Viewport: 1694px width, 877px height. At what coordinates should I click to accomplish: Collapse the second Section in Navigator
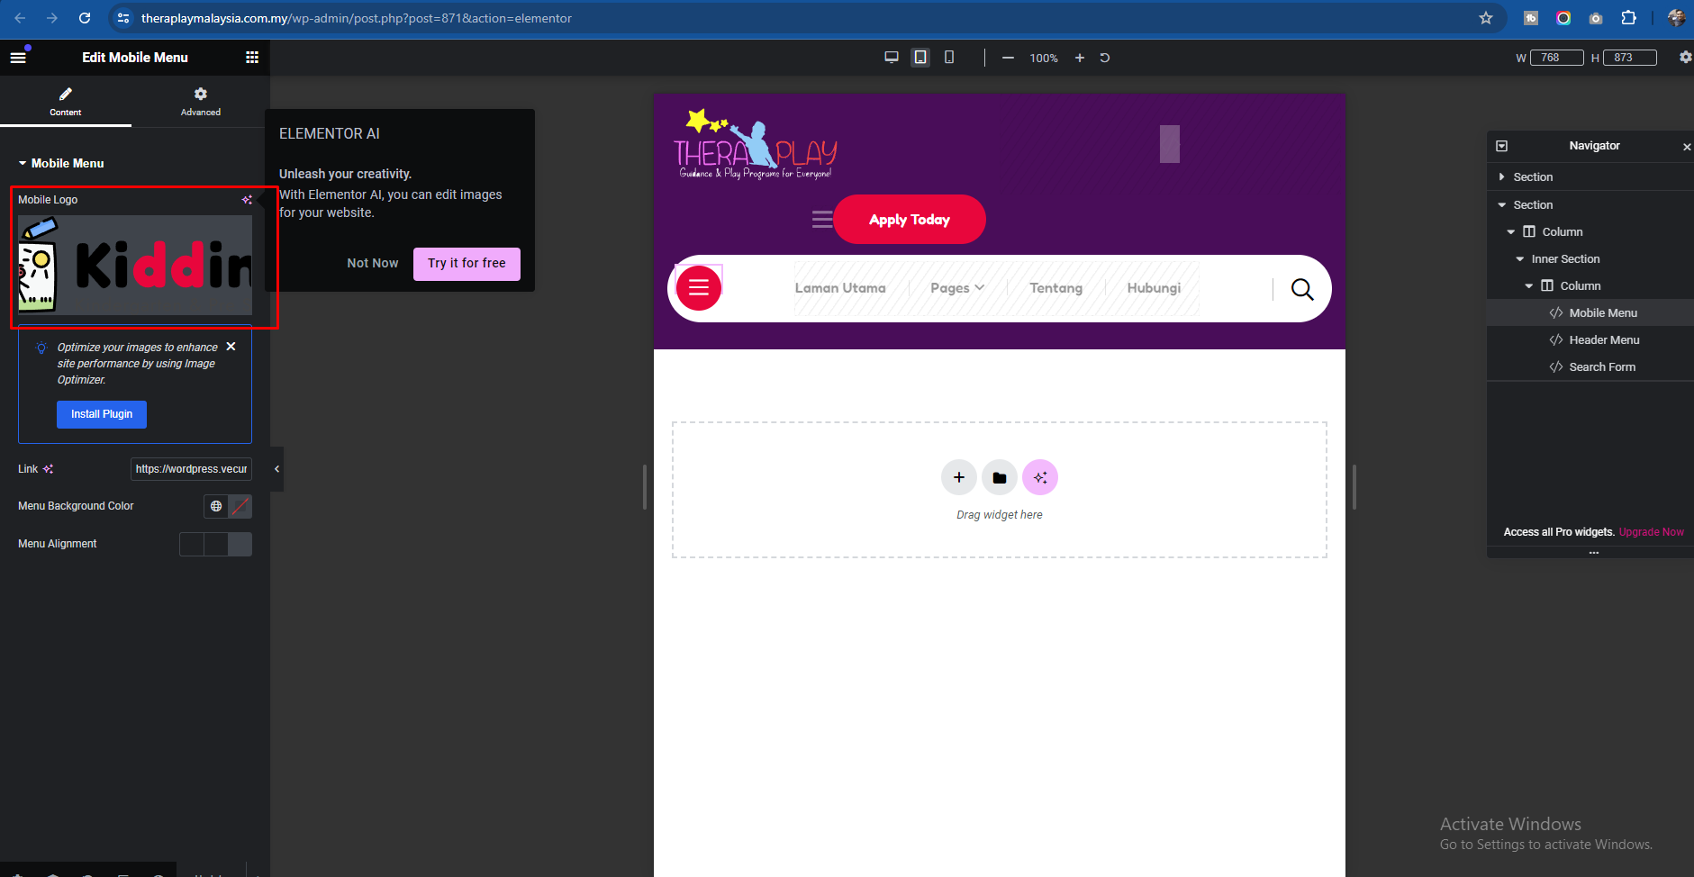pos(1501,205)
